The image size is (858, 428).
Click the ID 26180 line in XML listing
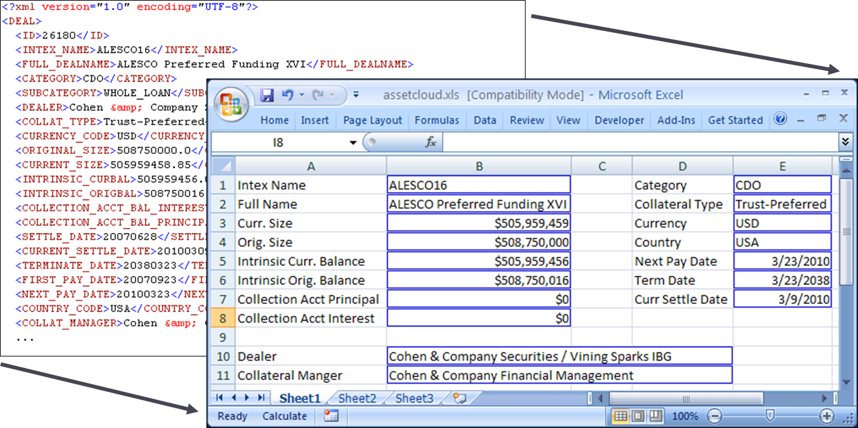point(63,35)
